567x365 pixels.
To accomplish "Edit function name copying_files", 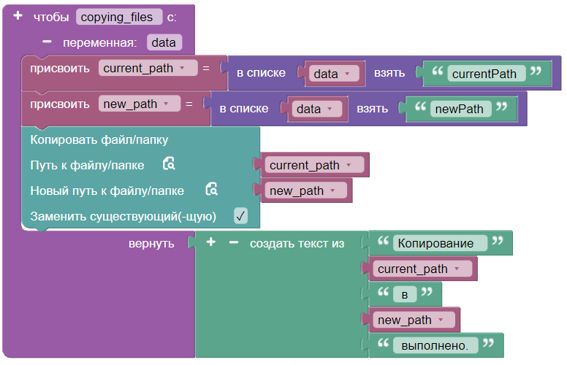I will (119, 17).
